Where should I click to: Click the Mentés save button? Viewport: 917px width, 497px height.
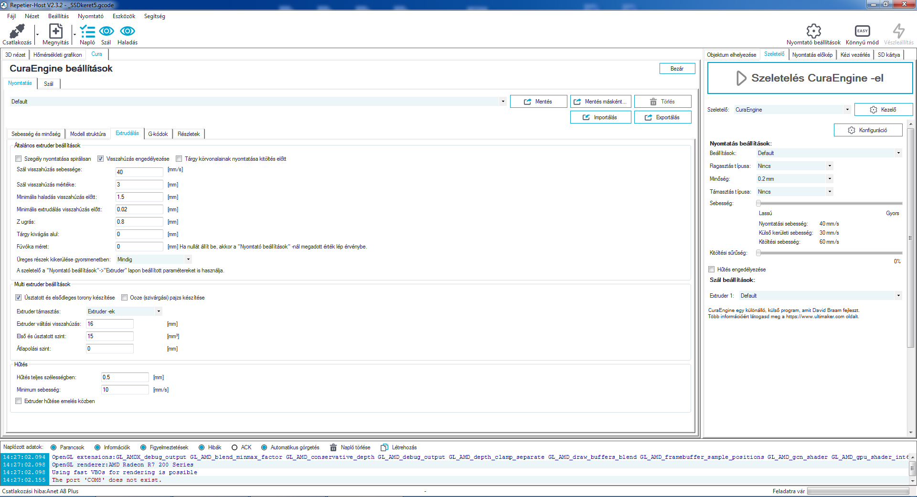[539, 102]
